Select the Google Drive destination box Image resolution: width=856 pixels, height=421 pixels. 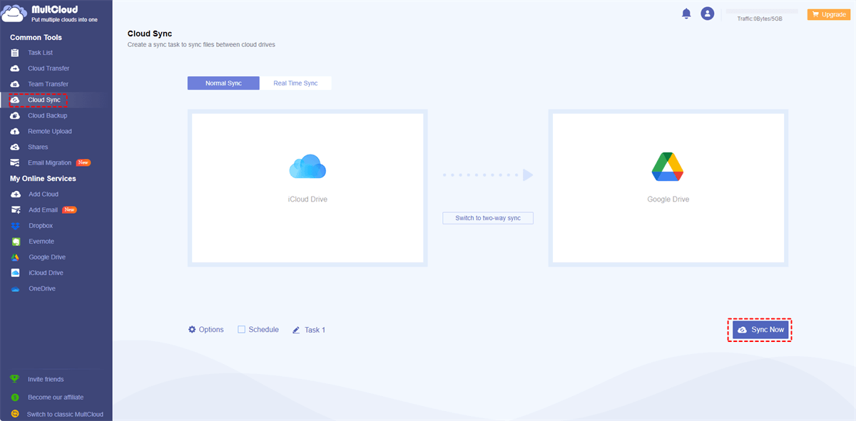click(668, 188)
